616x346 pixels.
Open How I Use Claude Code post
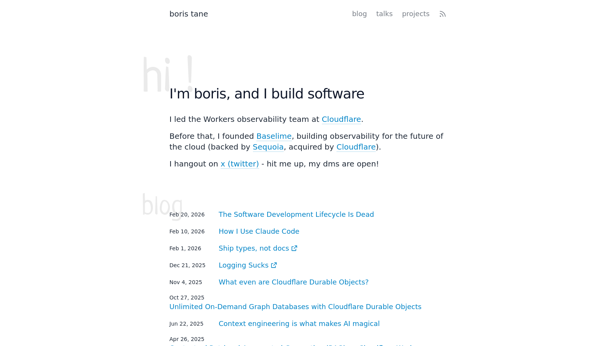(x=259, y=231)
